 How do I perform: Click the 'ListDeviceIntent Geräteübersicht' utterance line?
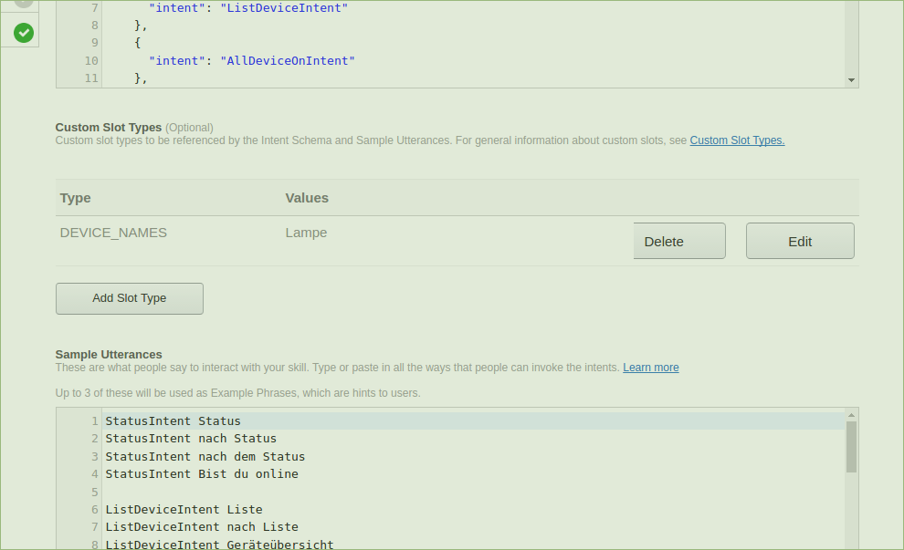coord(219,545)
